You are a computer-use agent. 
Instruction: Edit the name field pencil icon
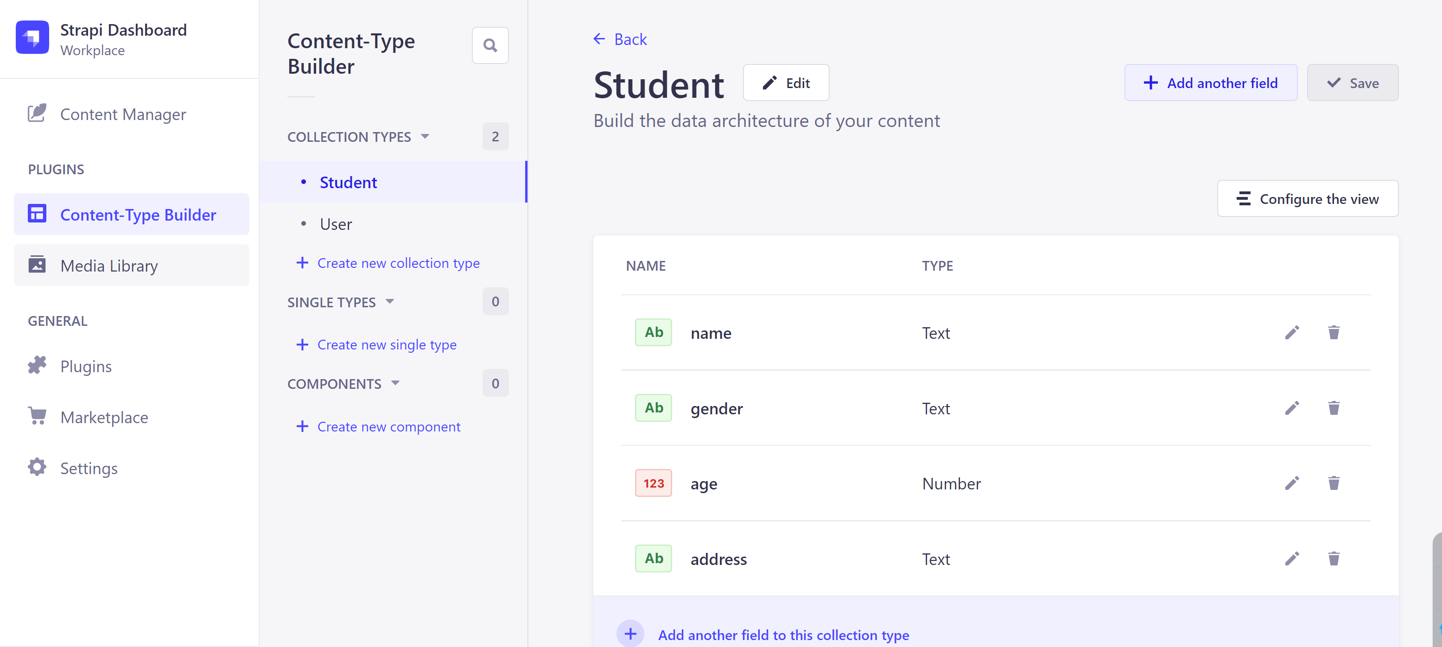(x=1291, y=333)
